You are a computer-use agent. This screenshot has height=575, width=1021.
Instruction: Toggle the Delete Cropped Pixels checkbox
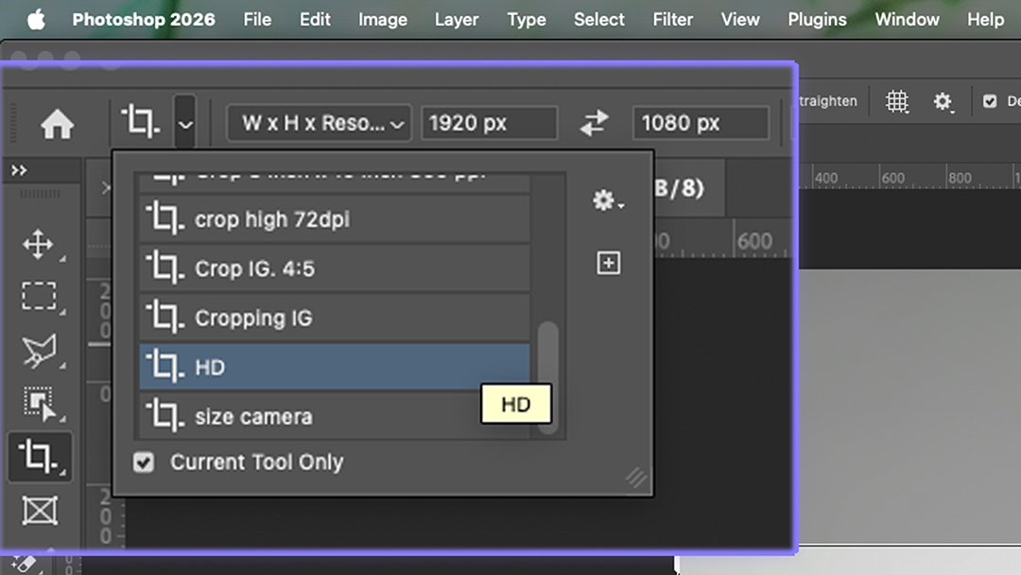click(x=990, y=101)
